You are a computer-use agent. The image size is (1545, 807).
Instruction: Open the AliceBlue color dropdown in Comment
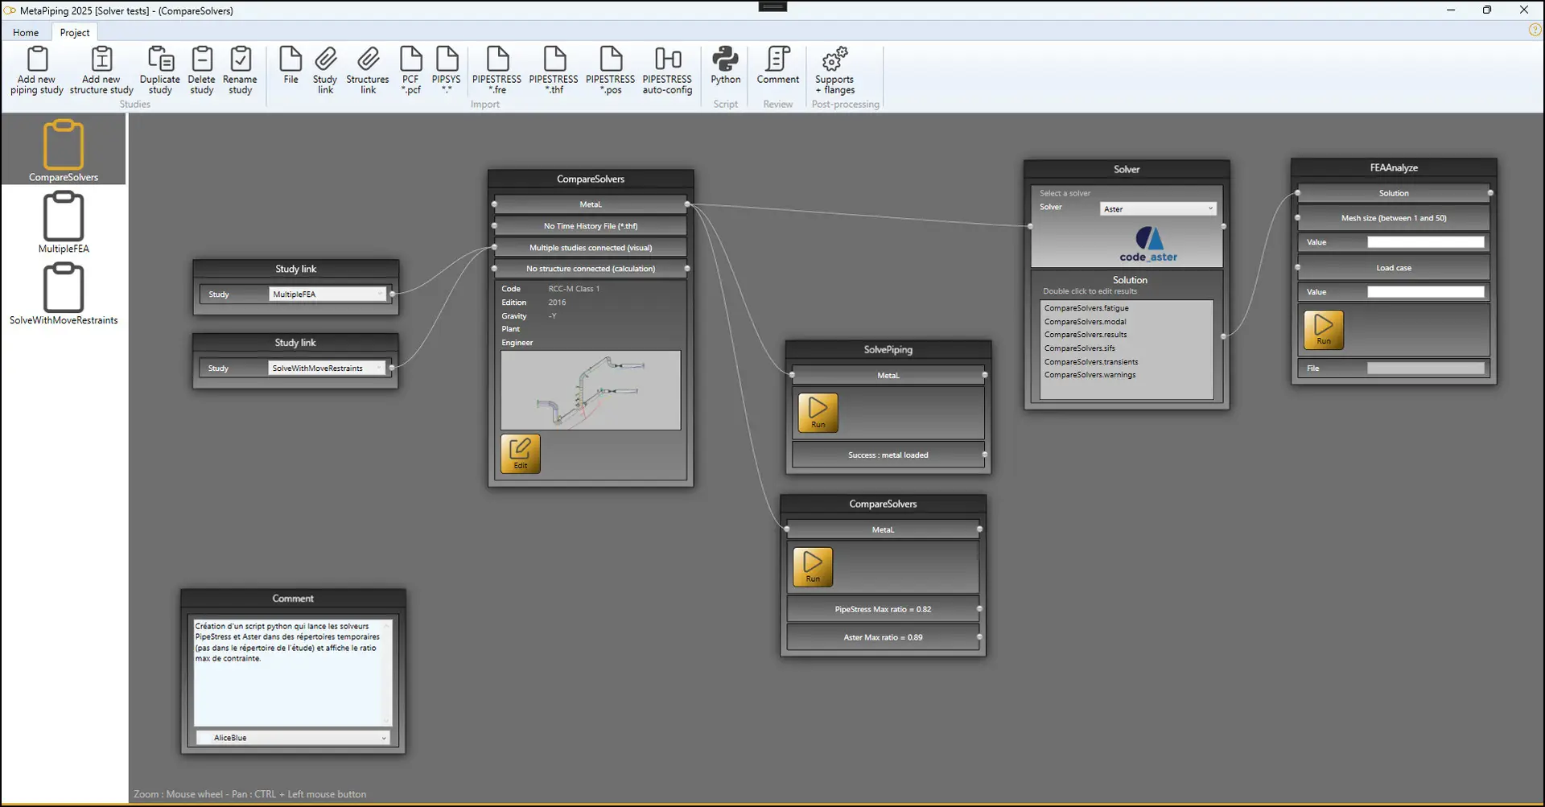pos(294,738)
